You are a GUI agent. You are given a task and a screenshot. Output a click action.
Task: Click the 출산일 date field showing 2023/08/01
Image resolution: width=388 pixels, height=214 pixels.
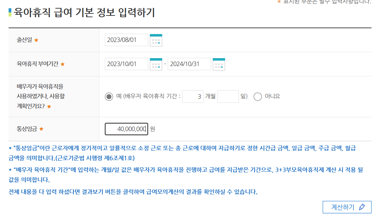pyautogui.click(x=126, y=40)
